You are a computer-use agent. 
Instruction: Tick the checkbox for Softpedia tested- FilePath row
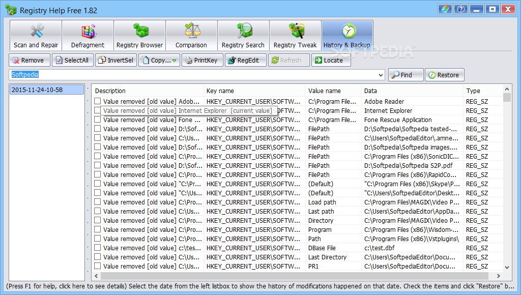tap(97, 129)
